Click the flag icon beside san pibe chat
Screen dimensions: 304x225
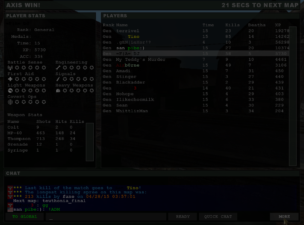click(x=10, y=209)
